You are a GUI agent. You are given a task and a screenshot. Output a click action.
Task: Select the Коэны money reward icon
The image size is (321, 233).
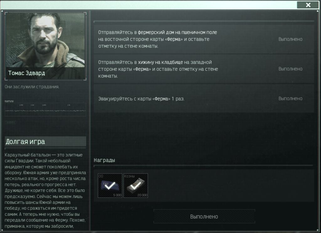135,185
